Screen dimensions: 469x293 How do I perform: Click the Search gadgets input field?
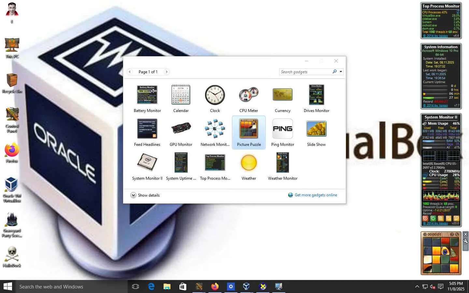[306, 72]
